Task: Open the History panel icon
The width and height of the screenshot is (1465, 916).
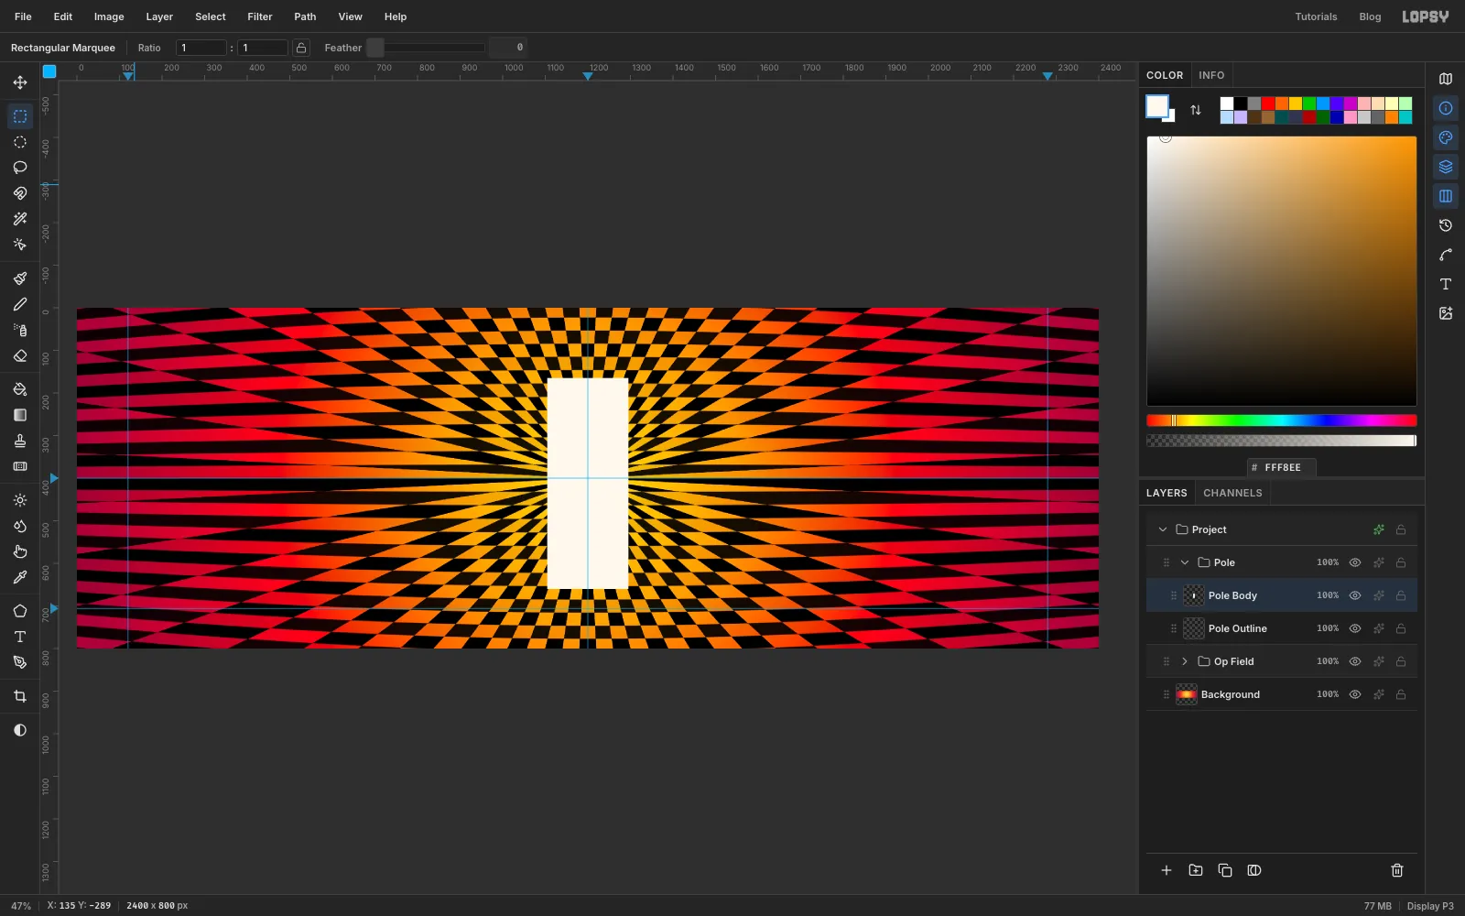Action: [x=1446, y=225]
